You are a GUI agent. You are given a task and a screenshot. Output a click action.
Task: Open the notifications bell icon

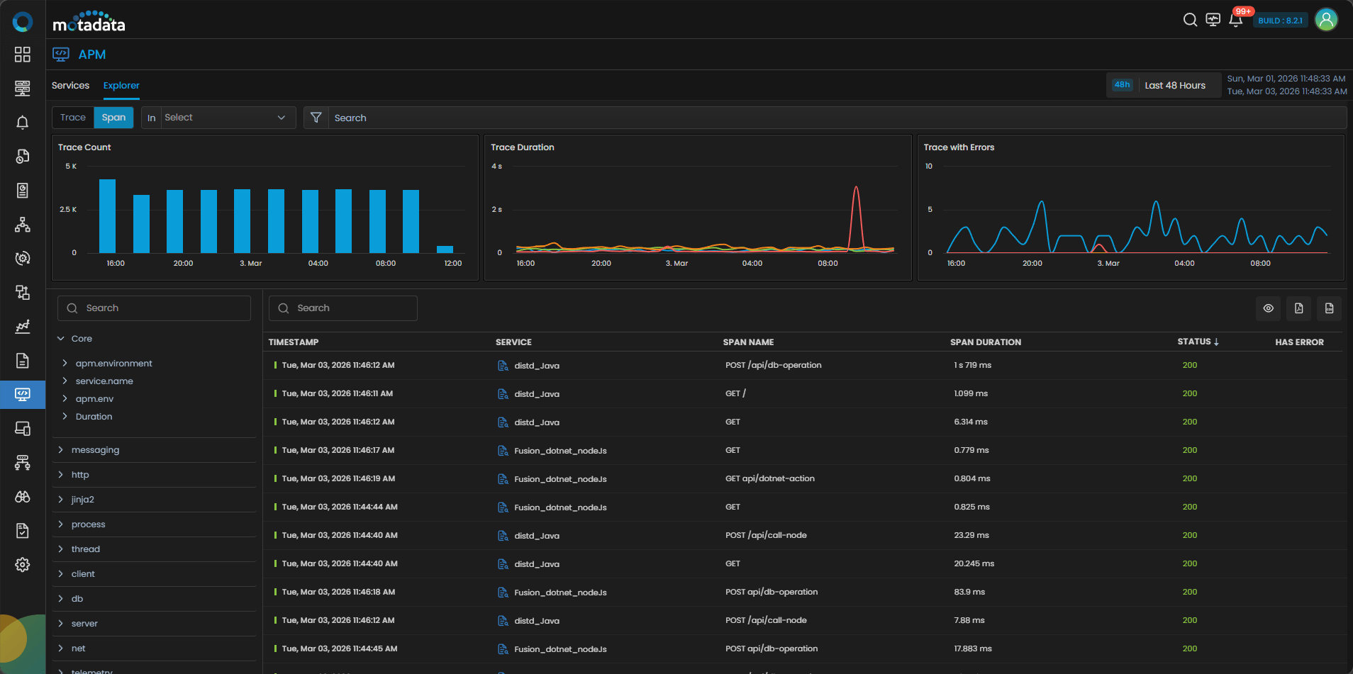pos(1235,20)
